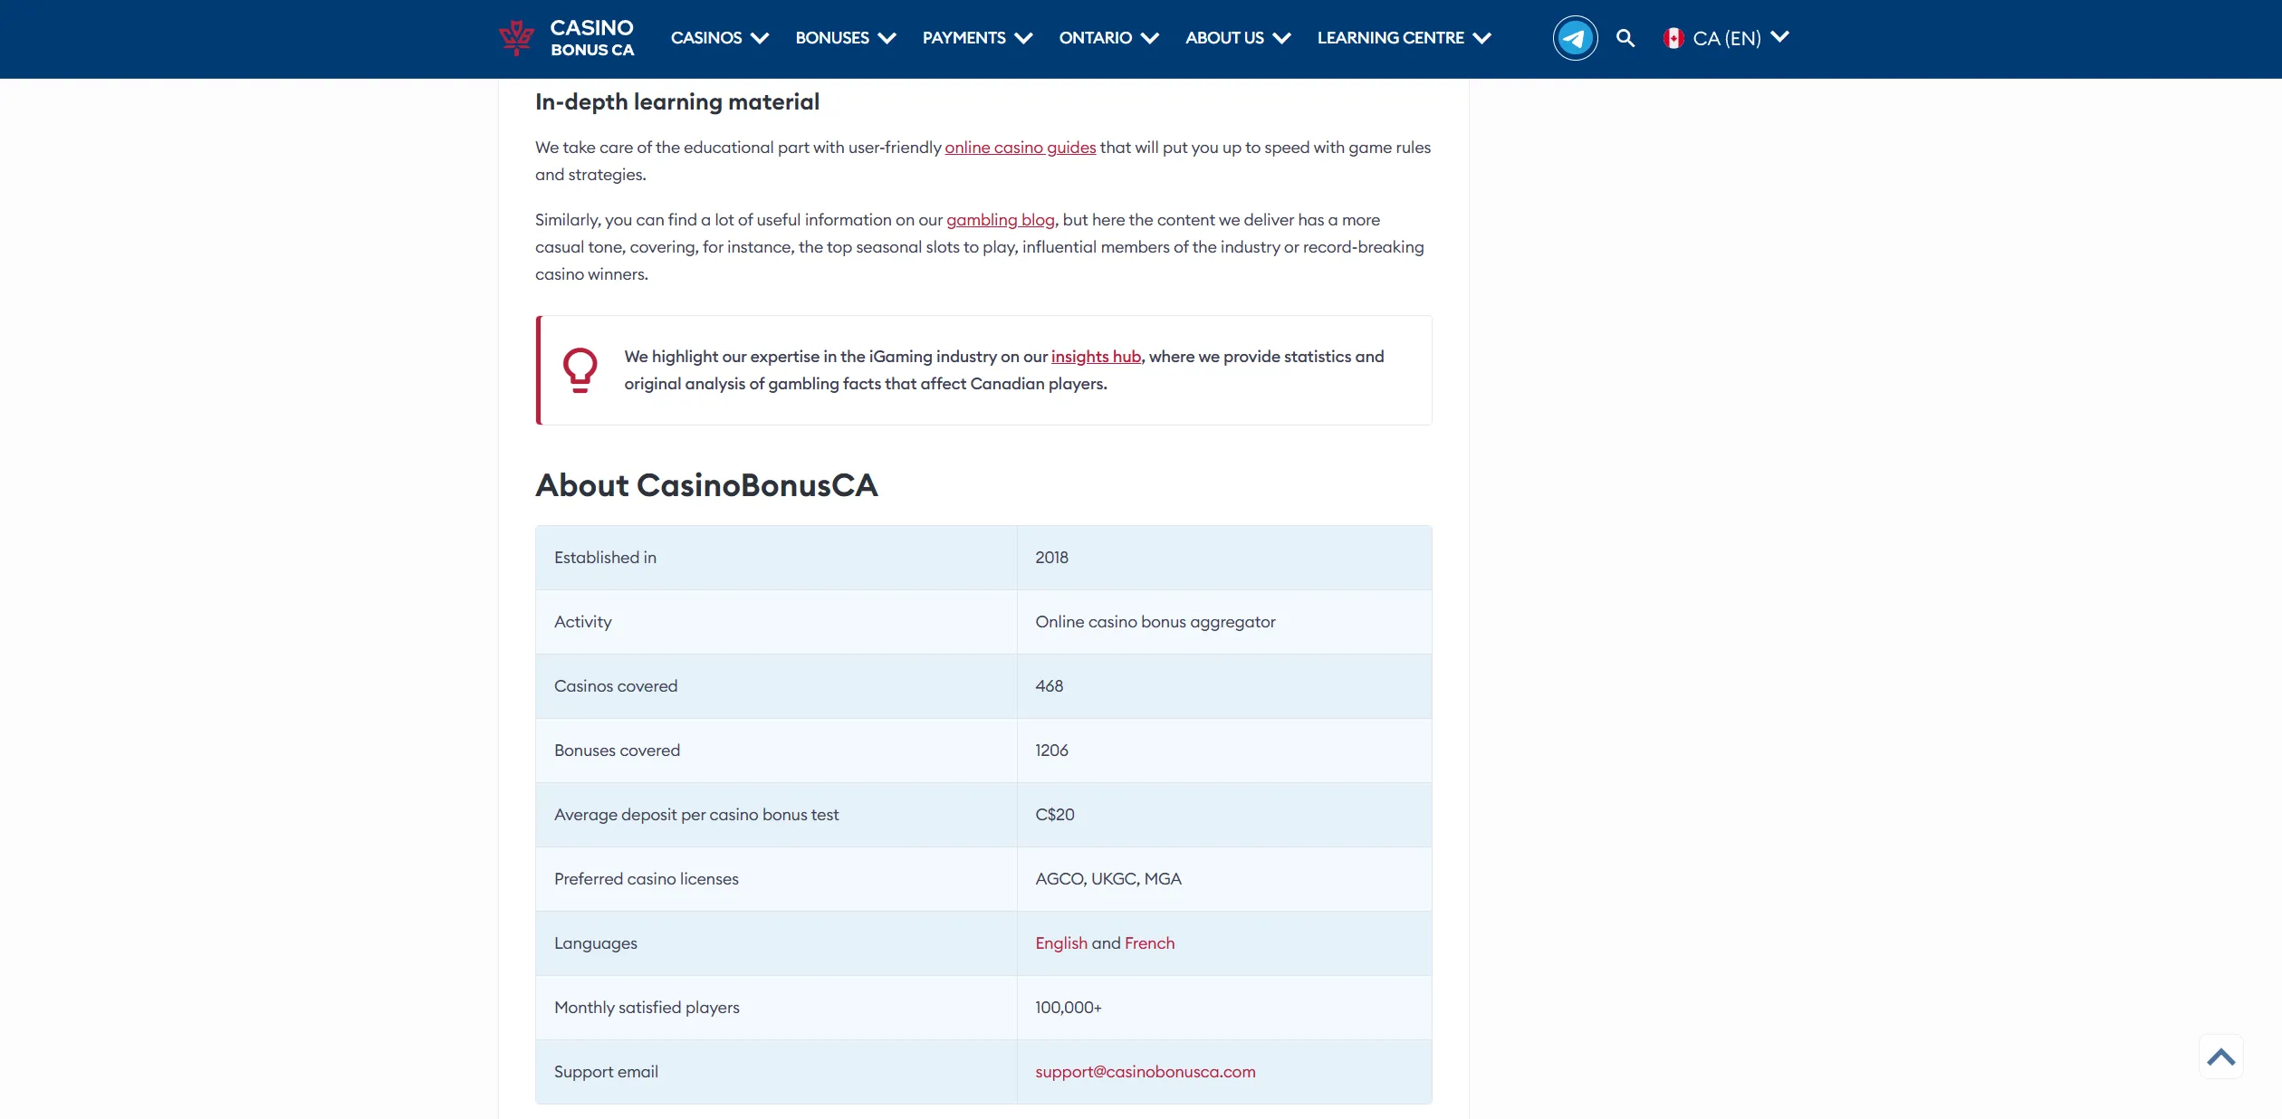This screenshot has height=1119, width=2282.
Task: Click the Canadian flag icon
Action: tap(1673, 38)
